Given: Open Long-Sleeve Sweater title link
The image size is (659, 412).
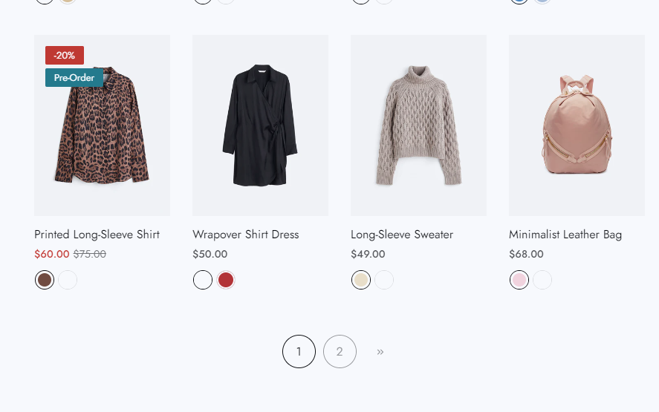Looking at the screenshot, I should point(402,235).
